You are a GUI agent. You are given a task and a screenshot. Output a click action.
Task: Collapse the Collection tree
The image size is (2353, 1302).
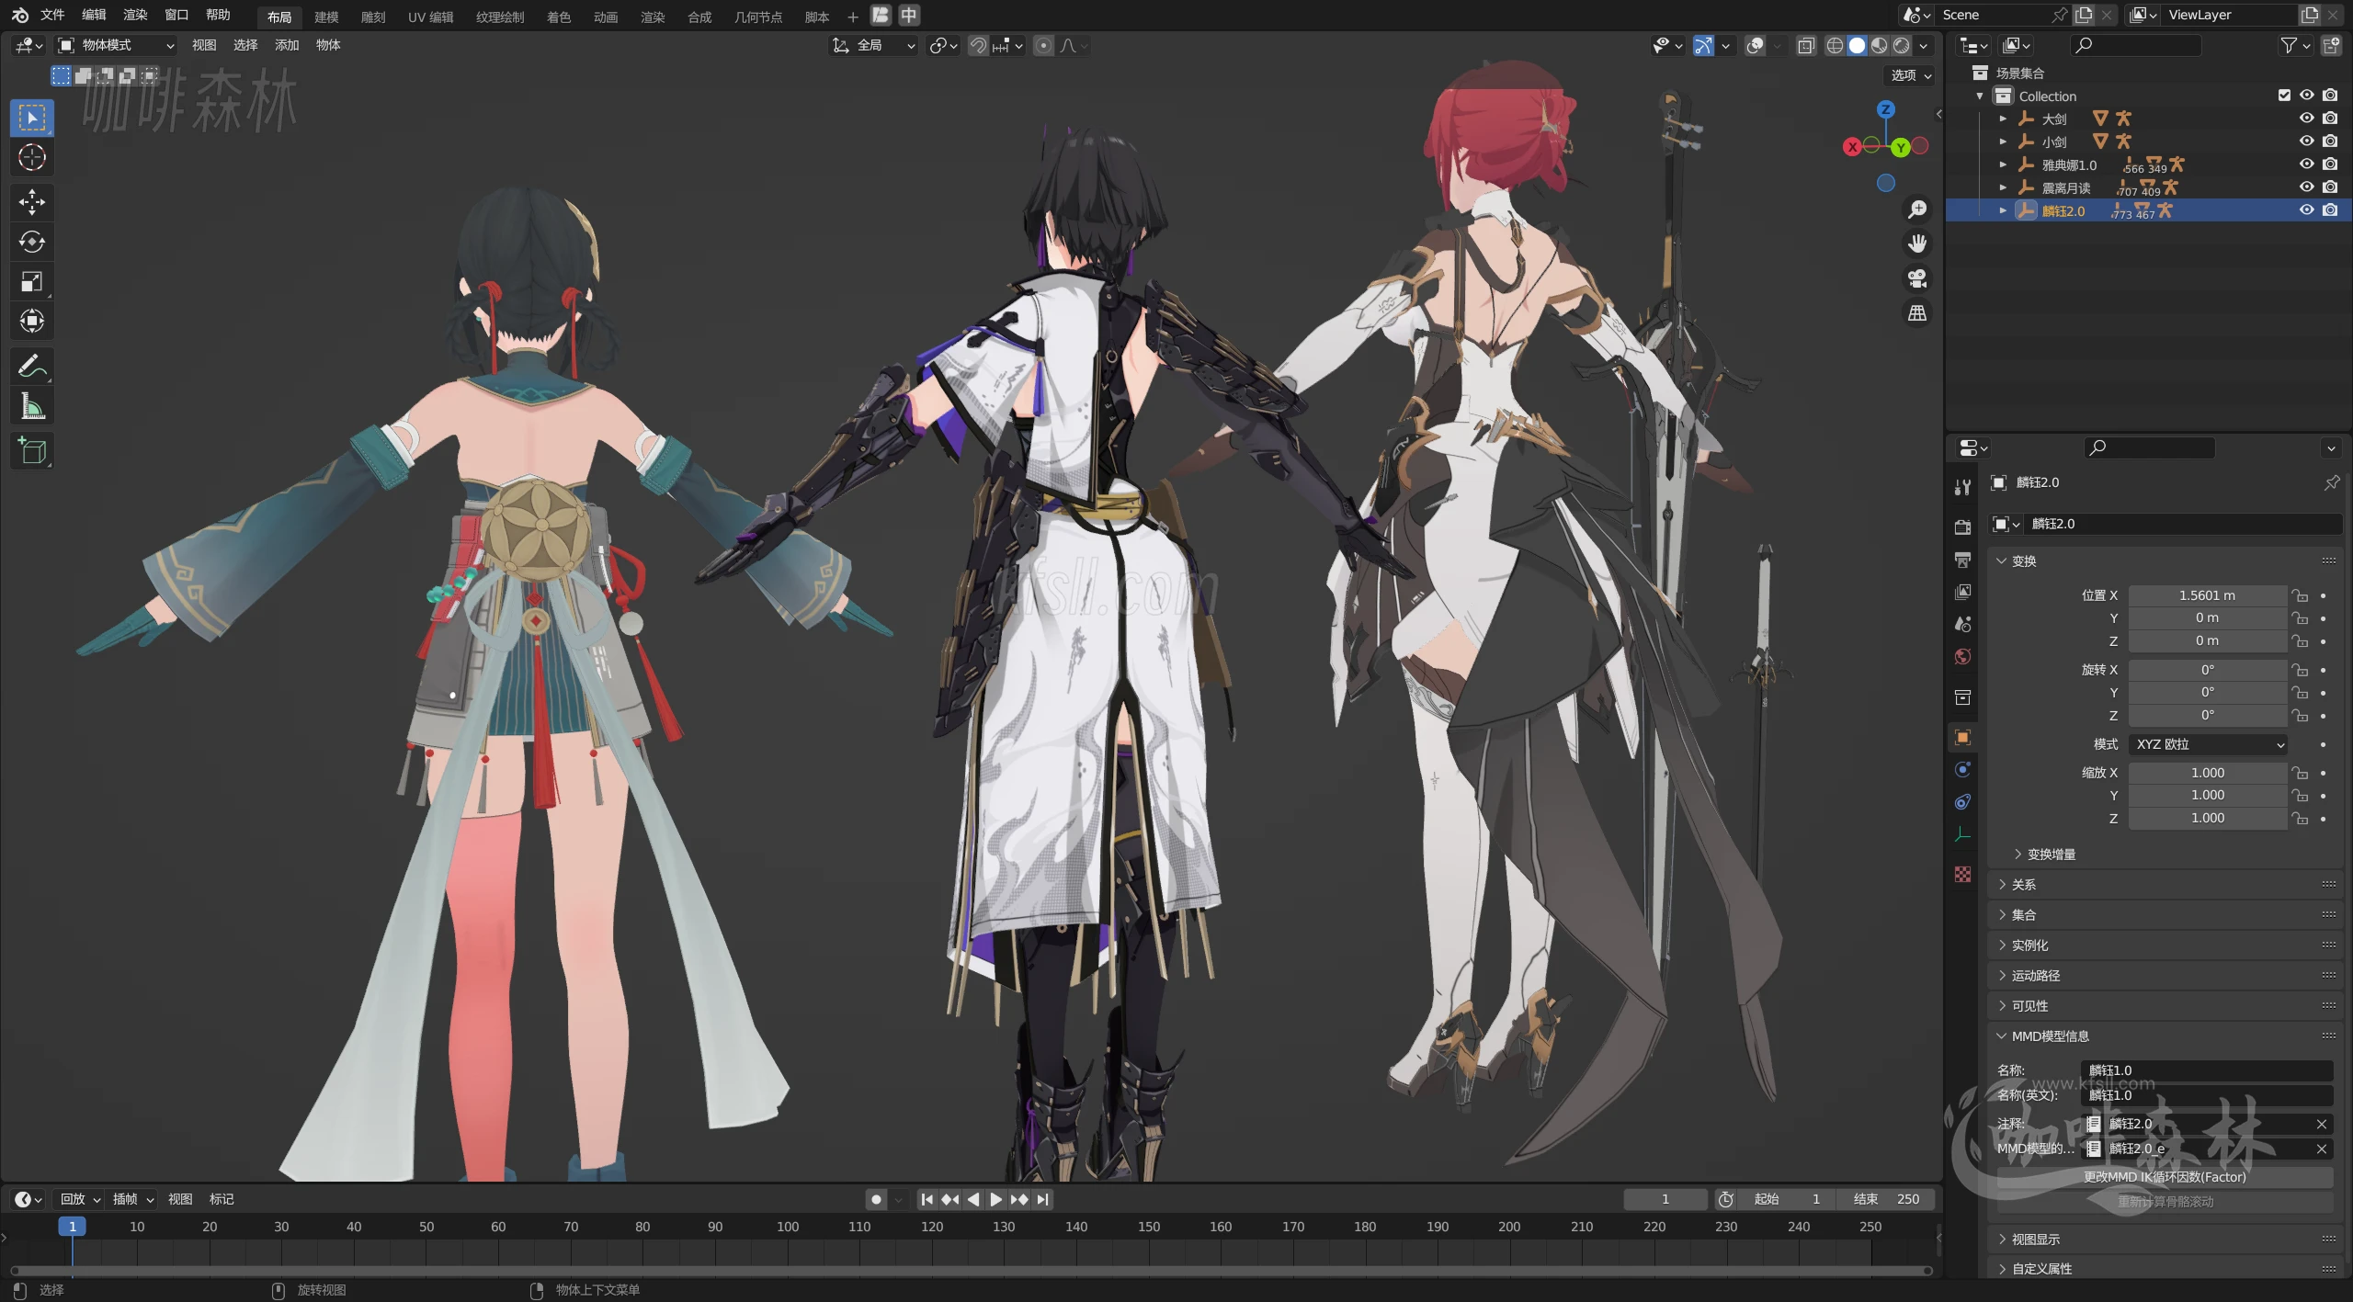pos(1980,96)
